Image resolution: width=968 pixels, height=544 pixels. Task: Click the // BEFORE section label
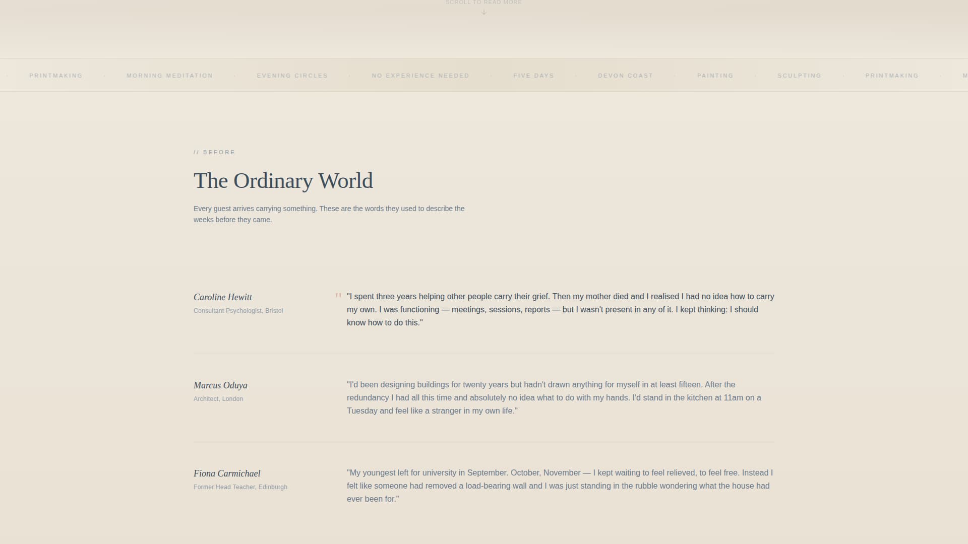pos(214,152)
